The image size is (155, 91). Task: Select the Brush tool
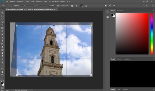pos(2,38)
